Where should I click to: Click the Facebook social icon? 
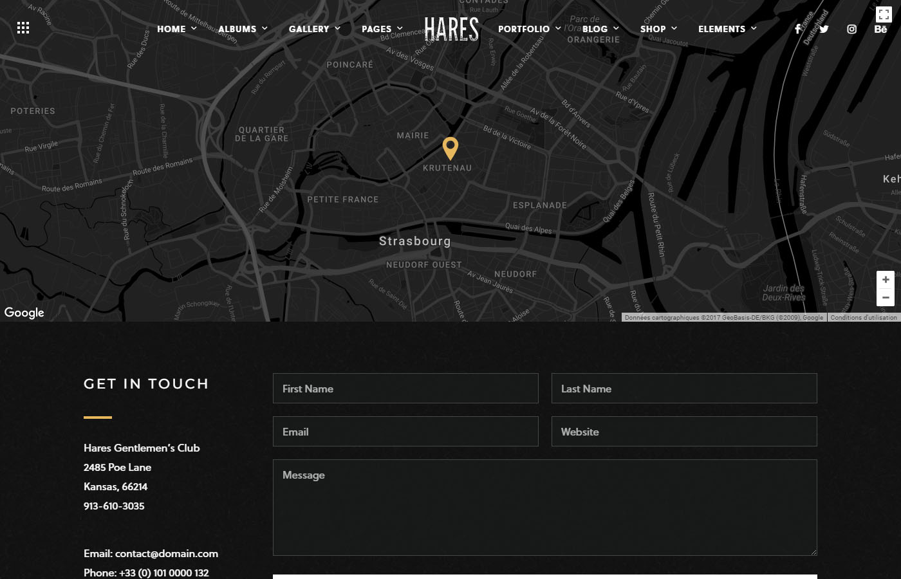pos(797,29)
